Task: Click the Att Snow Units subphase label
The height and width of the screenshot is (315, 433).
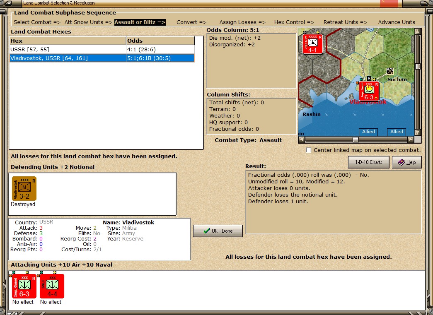Action: point(88,22)
